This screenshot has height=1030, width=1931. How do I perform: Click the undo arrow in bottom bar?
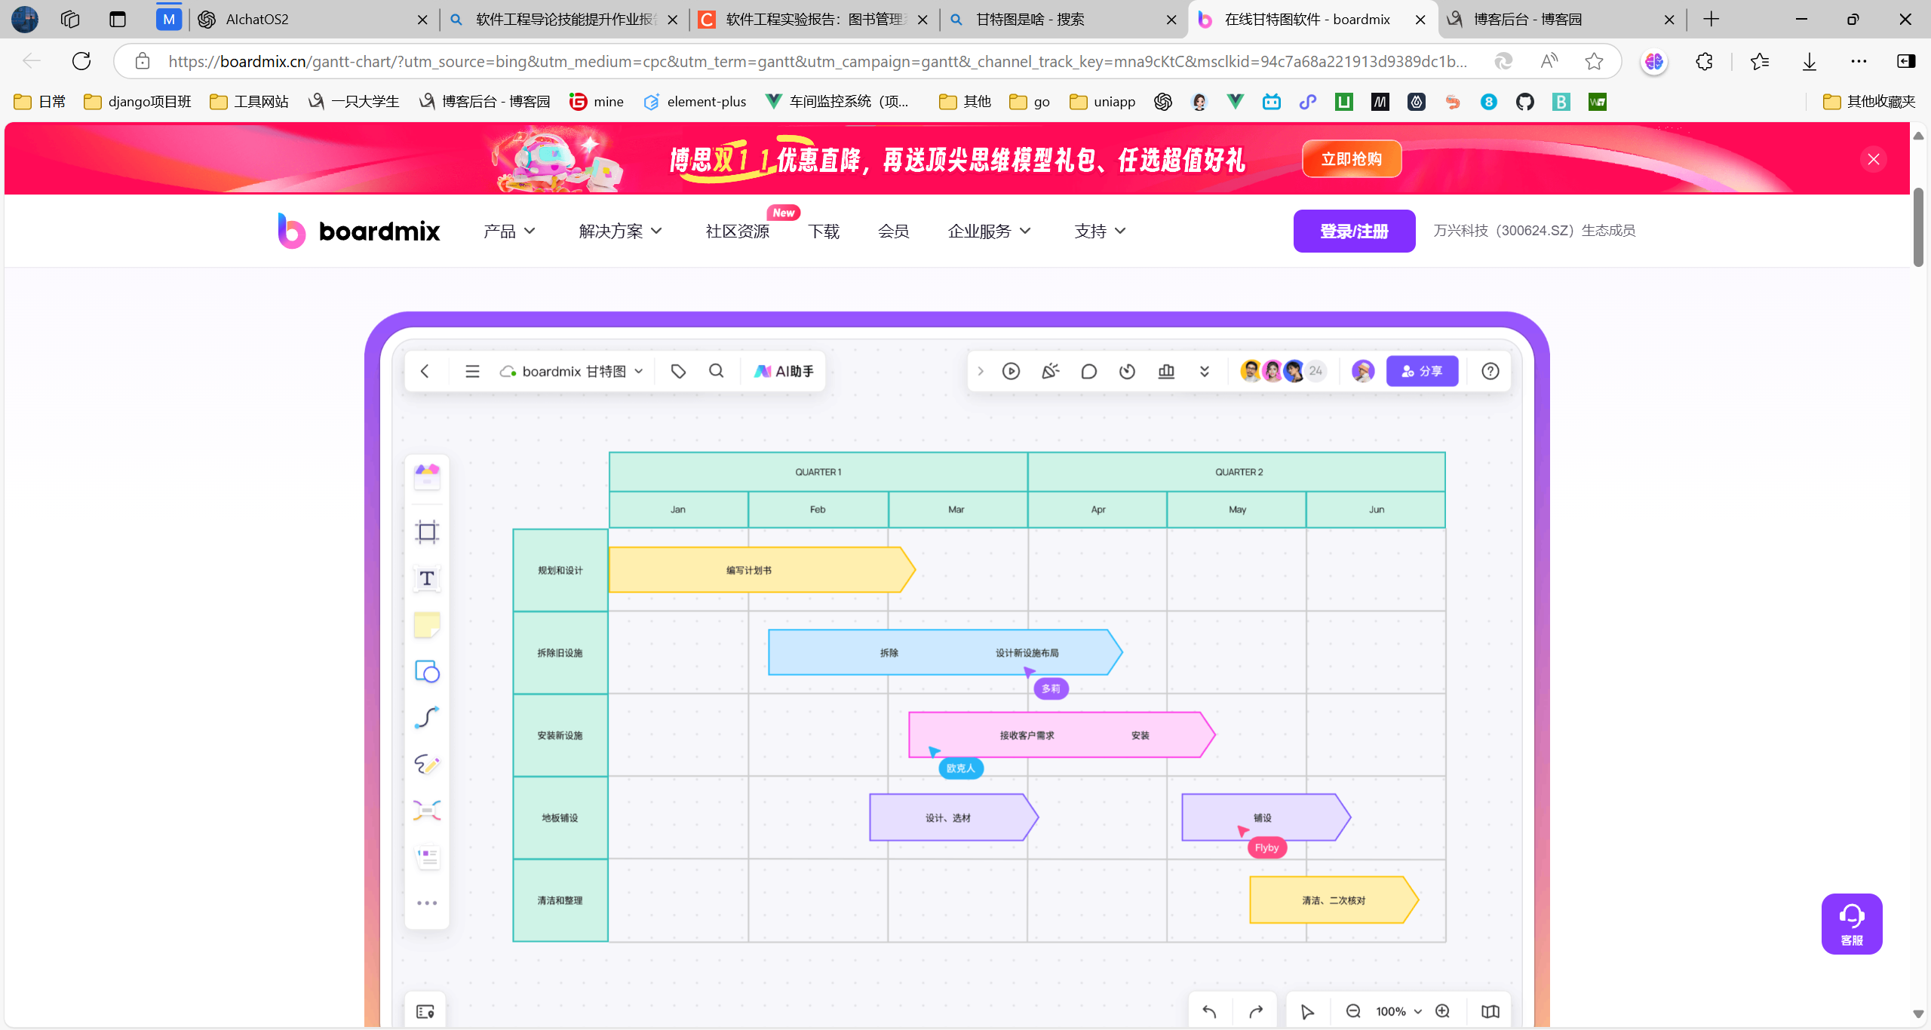[1209, 1011]
